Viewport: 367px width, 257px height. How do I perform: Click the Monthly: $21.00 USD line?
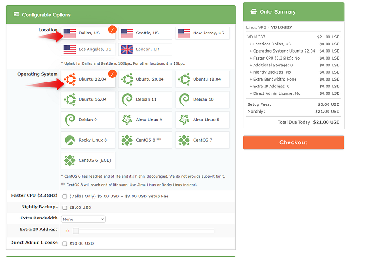293,111
